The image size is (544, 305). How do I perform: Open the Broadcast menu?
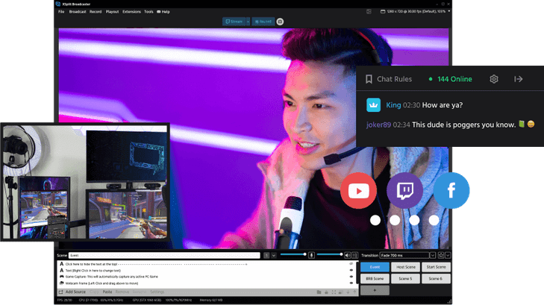pos(78,11)
